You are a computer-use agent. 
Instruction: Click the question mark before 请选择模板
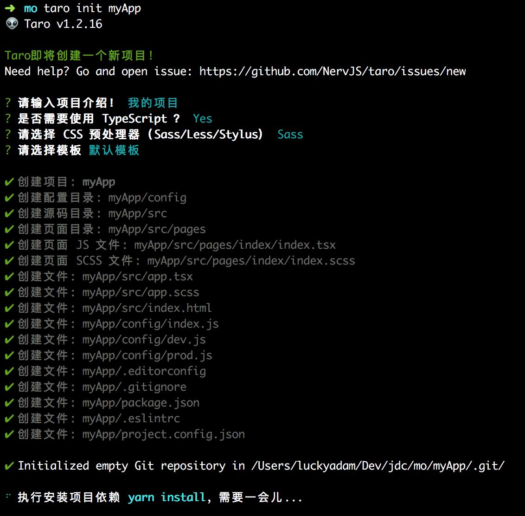pos(7,150)
